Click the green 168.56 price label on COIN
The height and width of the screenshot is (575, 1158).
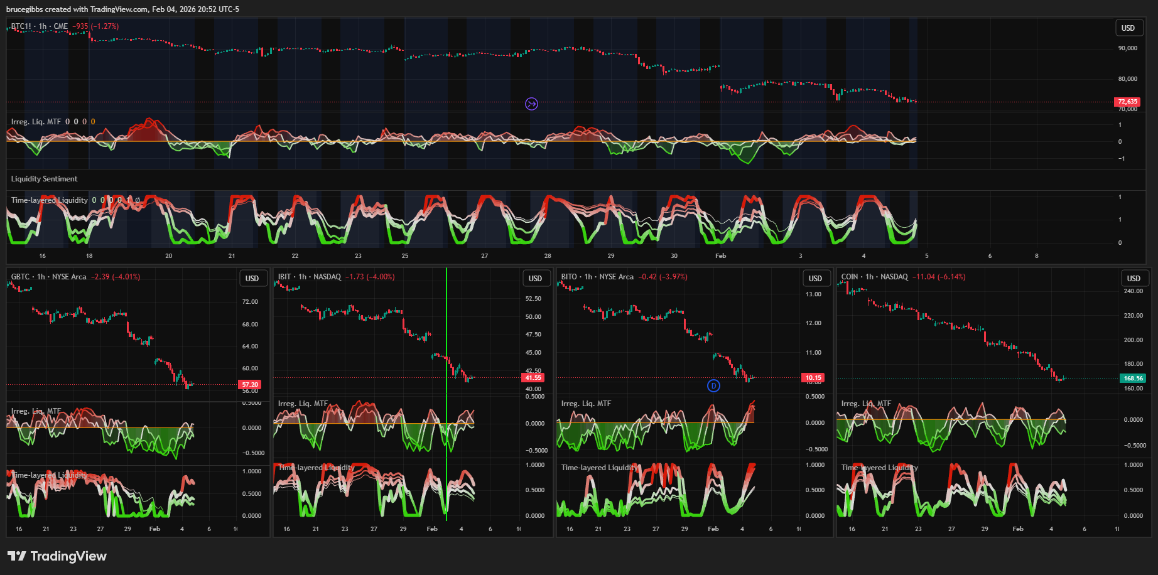(x=1133, y=378)
